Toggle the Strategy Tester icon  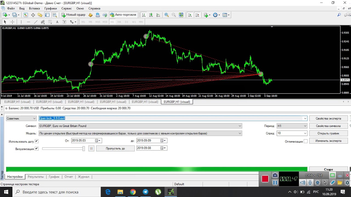pyautogui.click(x=55, y=15)
